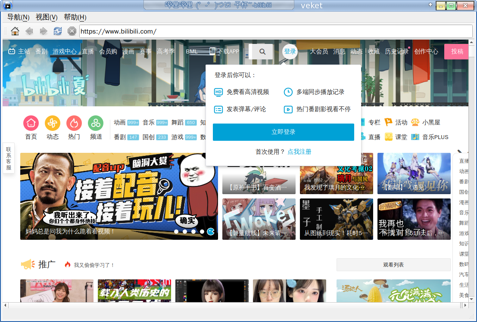This screenshot has height=322, width=477.
Task: Open the 我发现了璃月的文化 video thumbnail
Action: [x=337, y=180]
